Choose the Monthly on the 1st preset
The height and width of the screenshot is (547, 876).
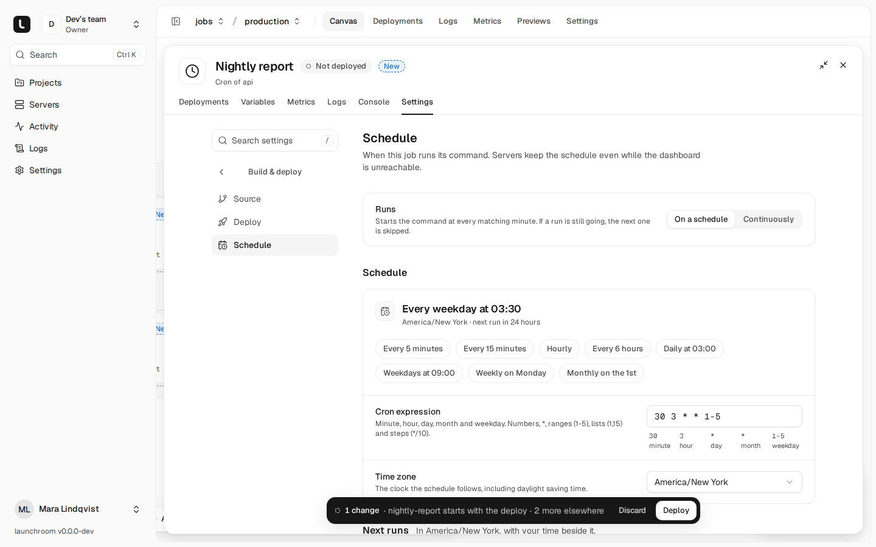[602, 373]
